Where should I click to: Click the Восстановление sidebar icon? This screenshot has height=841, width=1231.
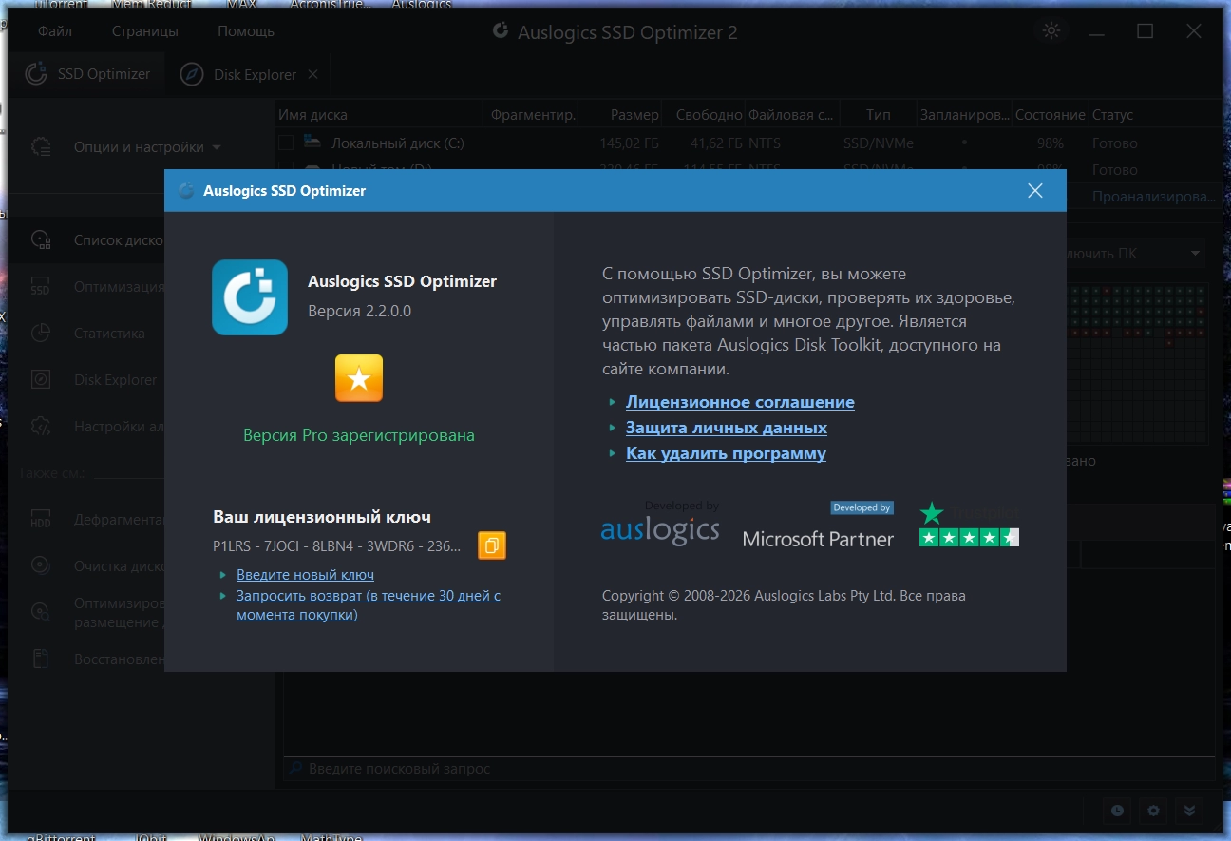(x=41, y=659)
